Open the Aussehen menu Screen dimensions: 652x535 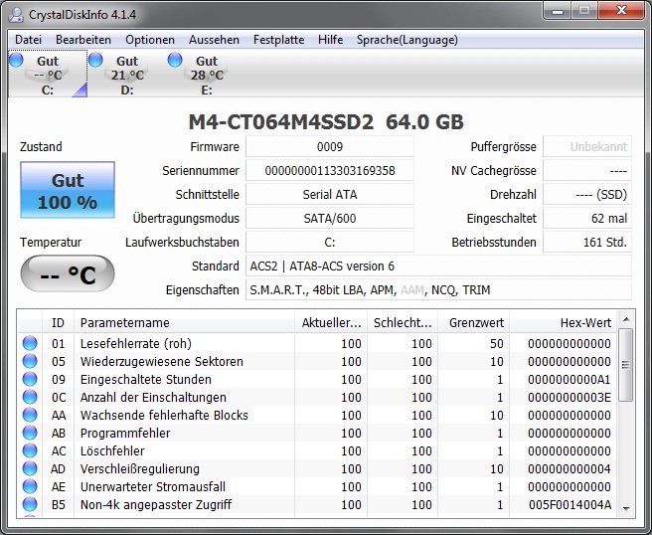[214, 40]
